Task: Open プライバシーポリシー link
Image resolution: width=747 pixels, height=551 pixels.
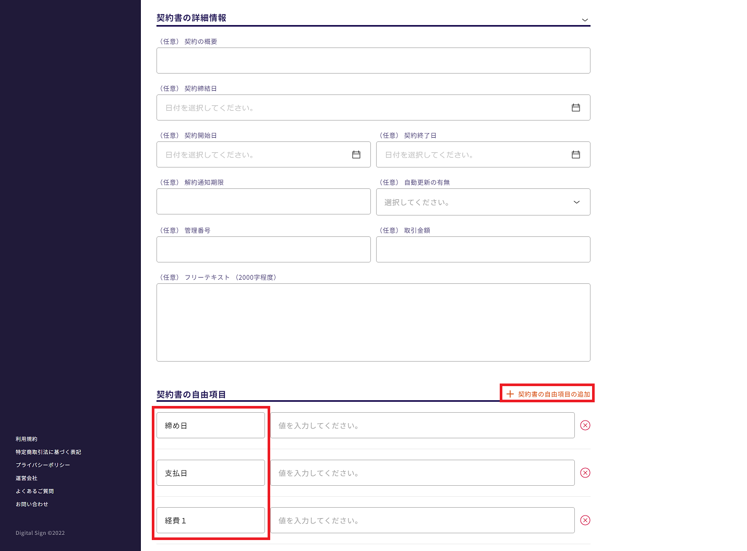Action: point(43,465)
